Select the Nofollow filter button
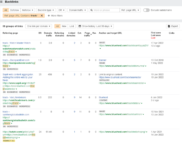Image resolution: width=182 pixels, height=143 pixels. (28, 10)
